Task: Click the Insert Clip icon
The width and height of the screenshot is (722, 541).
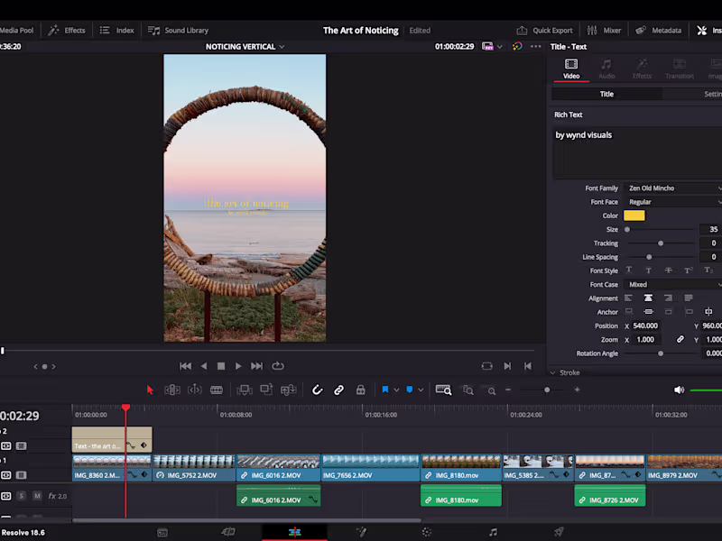Action: (245, 390)
